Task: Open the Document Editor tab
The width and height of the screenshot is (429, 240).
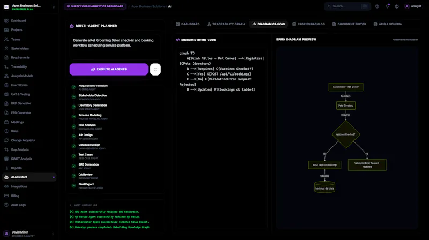Action: [349, 24]
